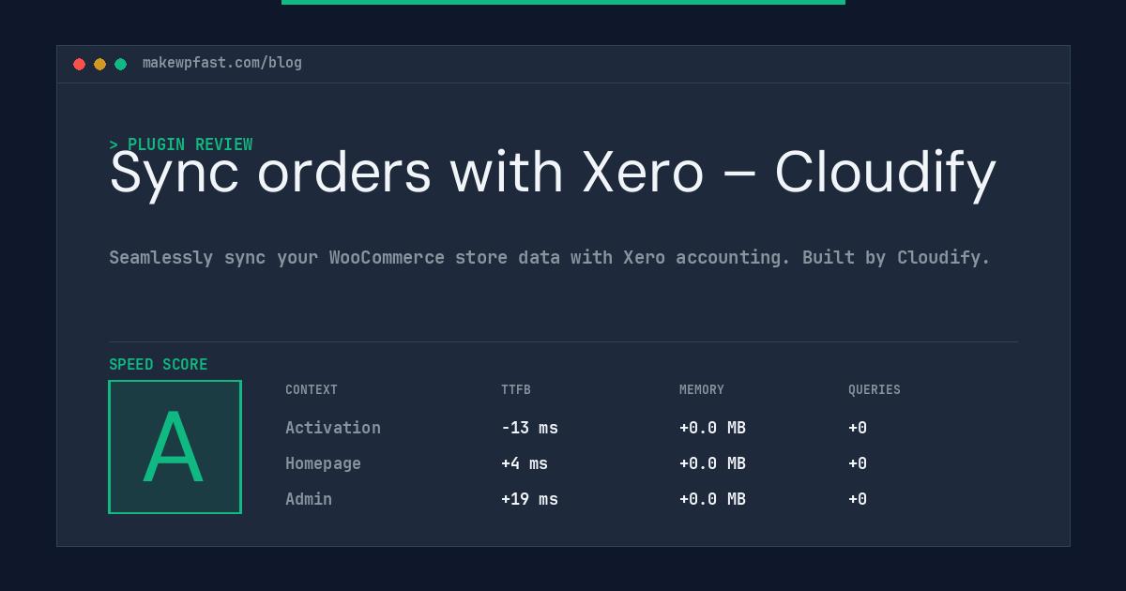
Task: Click the TTFB column header
Action: pyautogui.click(x=516, y=390)
